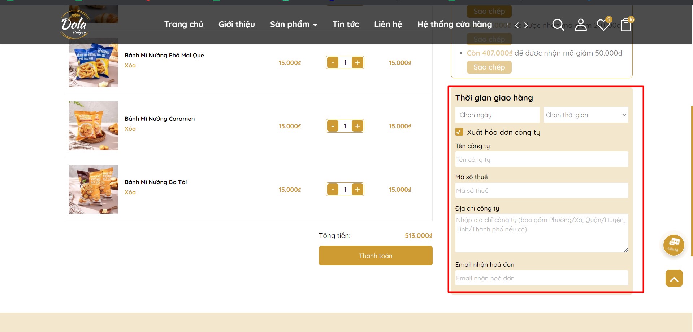Click Bánh Mì Nướng Bơ Tỏi thumbnail
The image size is (693, 332).
tap(94, 189)
